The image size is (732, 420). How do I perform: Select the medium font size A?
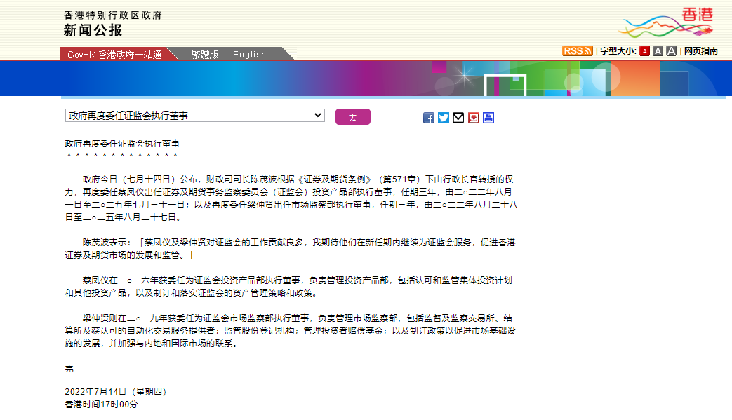point(658,51)
